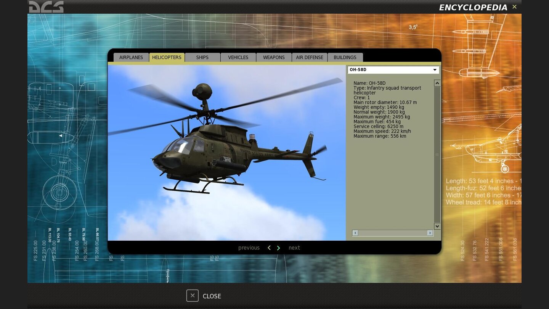This screenshot has width=549, height=309.
Task: Click the vertical scrollbar track of description
Action: [x=437, y=154]
